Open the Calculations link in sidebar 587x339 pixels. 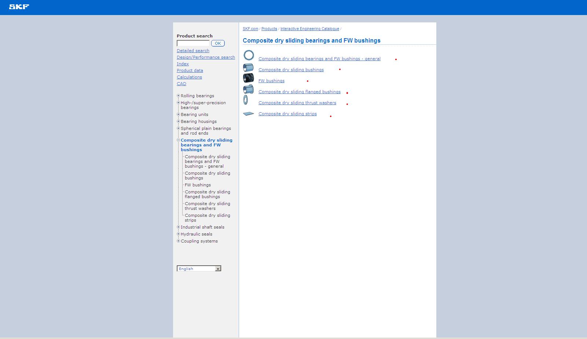point(189,77)
